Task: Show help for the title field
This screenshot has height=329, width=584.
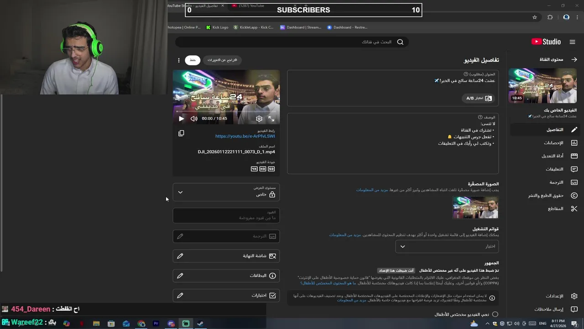Action: pos(466,74)
